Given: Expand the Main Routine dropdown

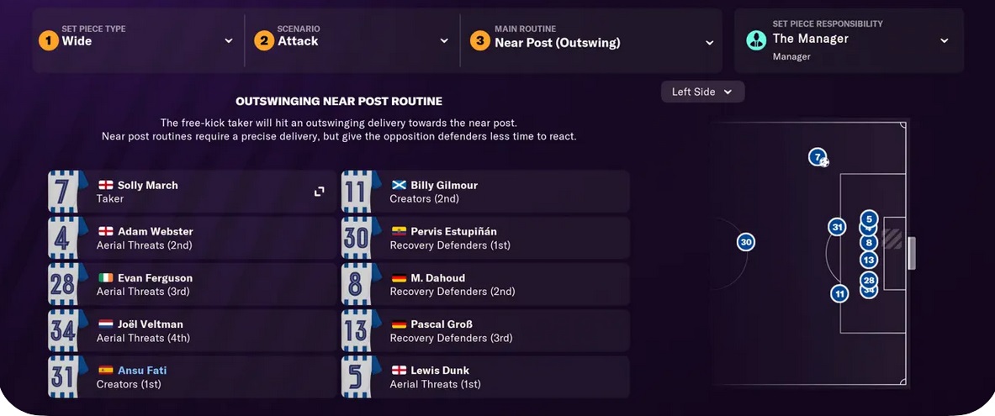Looking at the screenshot, I should coord(709,42).
